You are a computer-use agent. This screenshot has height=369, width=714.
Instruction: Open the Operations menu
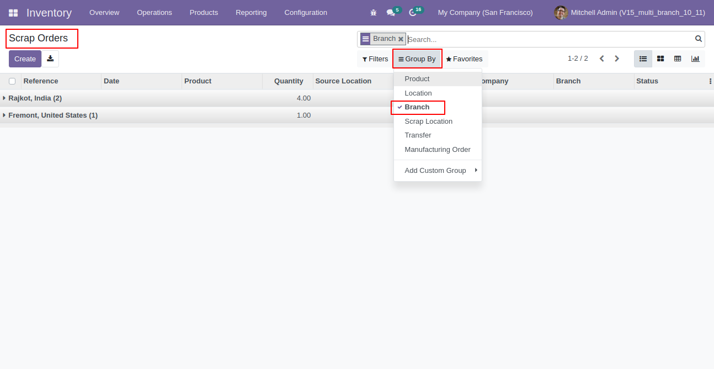pyautogui.click(x=154, y=13)
